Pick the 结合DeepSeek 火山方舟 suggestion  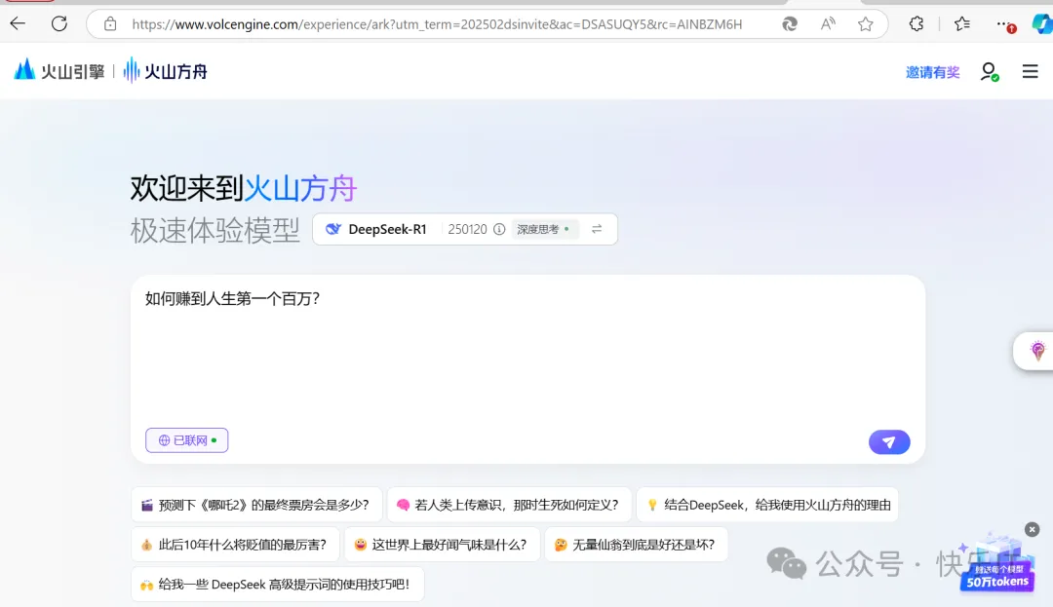(767, 505)
